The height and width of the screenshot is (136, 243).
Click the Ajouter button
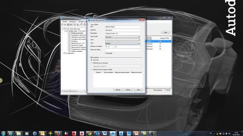(x=118, y=90)
